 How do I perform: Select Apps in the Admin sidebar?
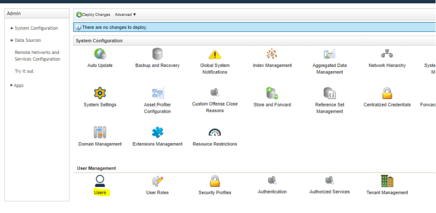click(x=19, y=86)
